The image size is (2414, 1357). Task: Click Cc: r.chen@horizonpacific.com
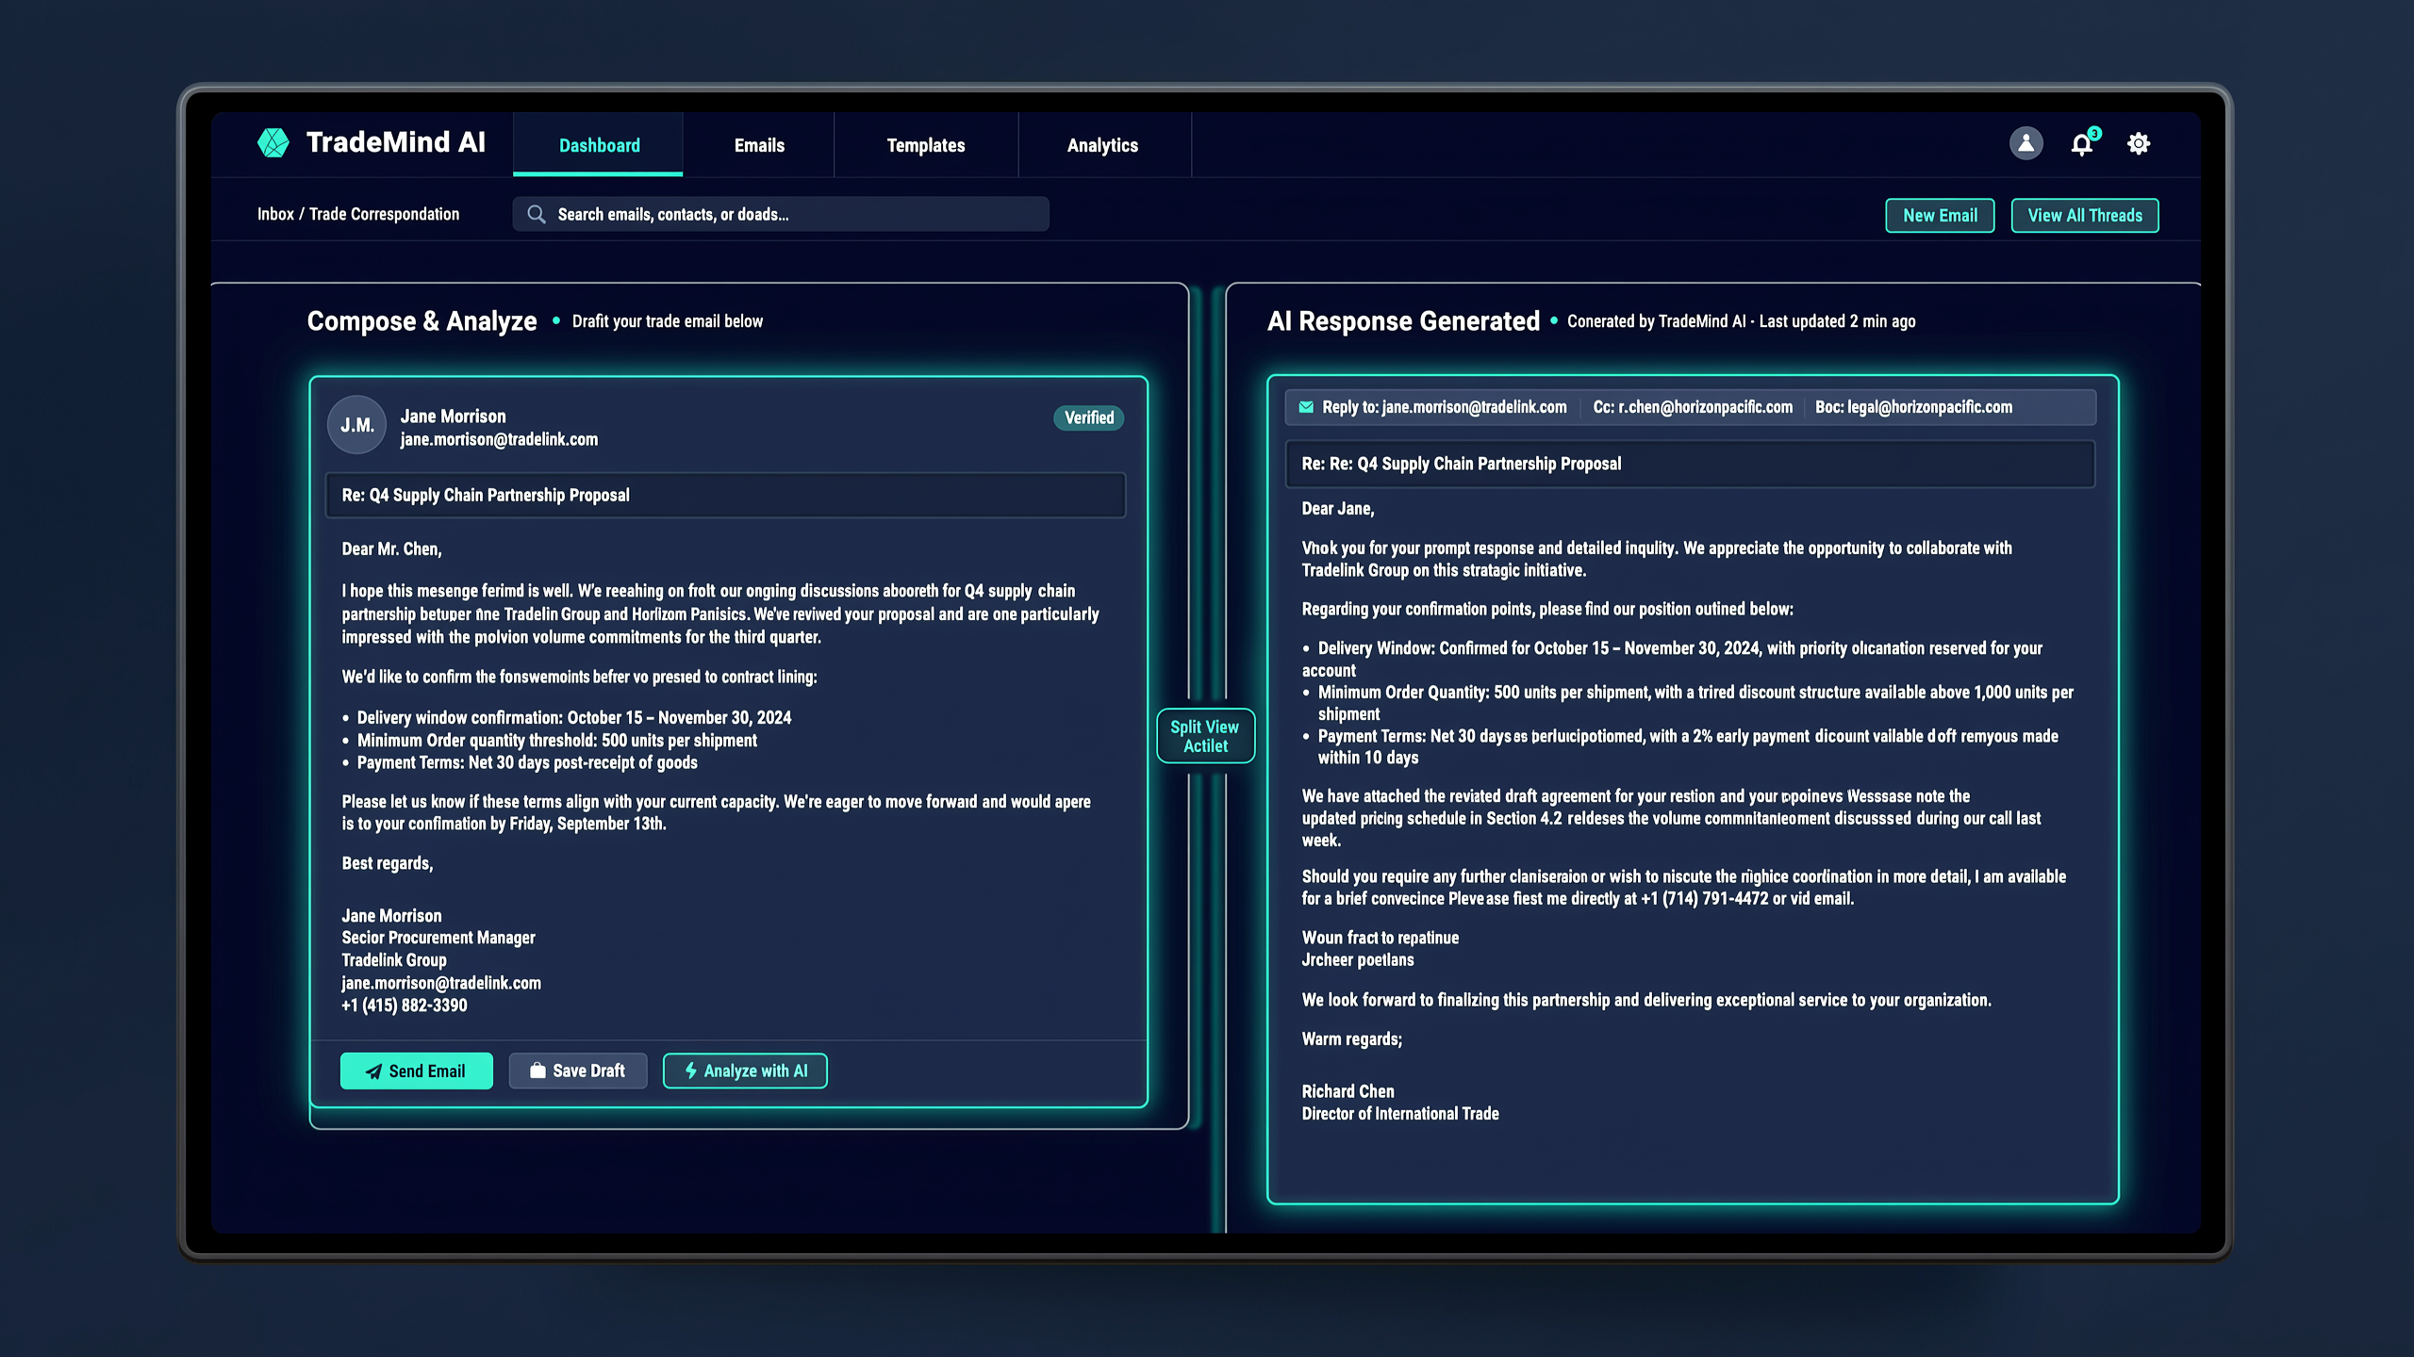[x=1693, y=407]
